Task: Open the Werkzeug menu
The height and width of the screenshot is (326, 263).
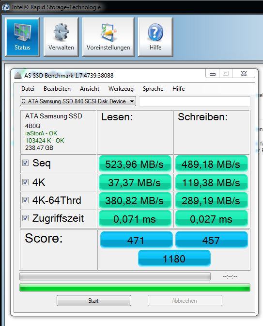Action: click(x=121, y=89)
